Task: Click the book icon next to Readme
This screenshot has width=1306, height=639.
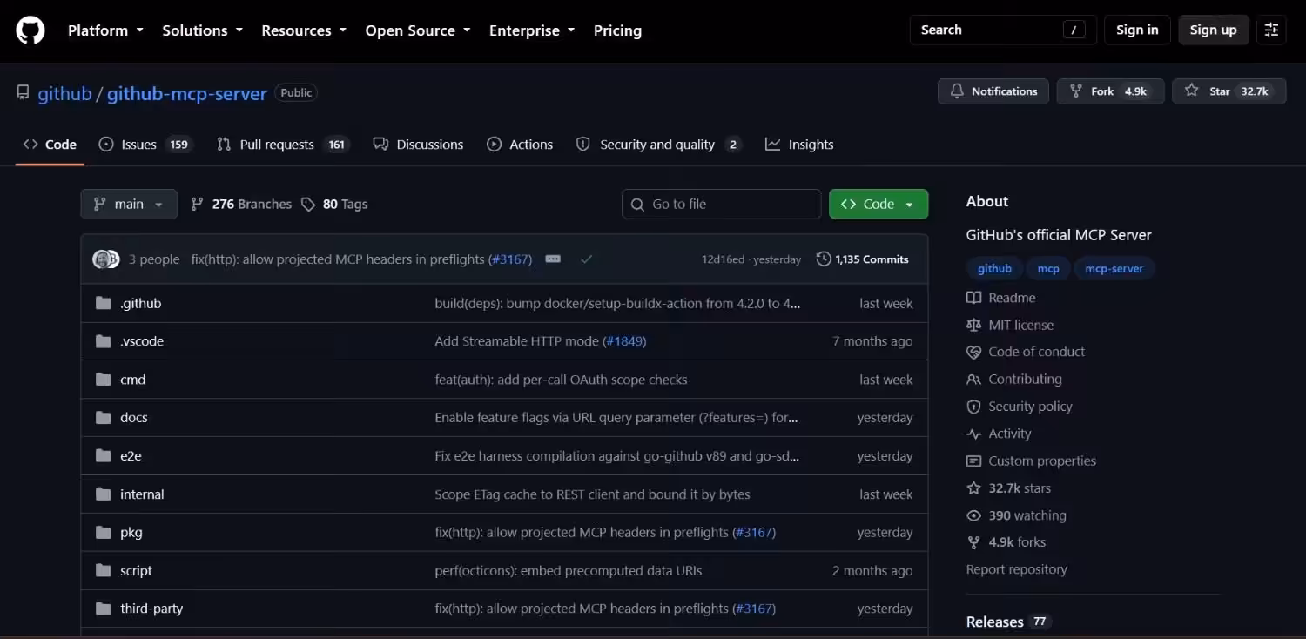Action: [973, 298]
